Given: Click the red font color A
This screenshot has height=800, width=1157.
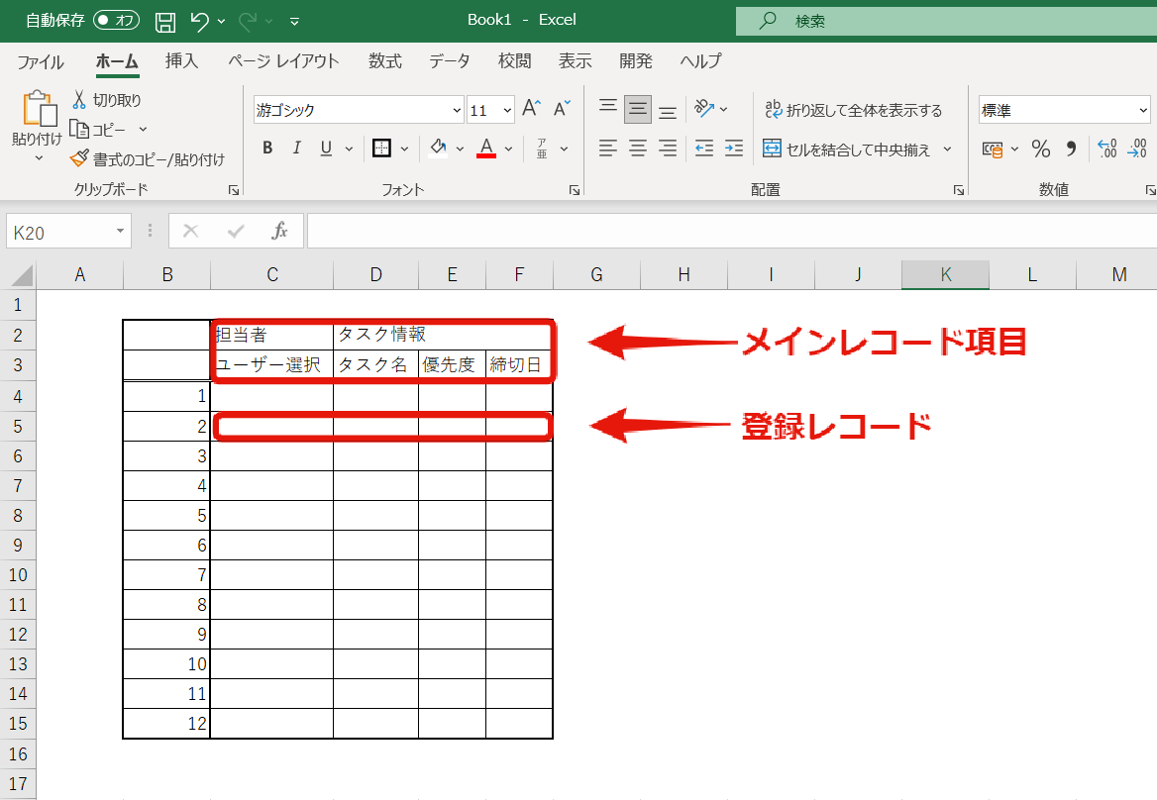Looking at the screenshot, I should 486,149.
